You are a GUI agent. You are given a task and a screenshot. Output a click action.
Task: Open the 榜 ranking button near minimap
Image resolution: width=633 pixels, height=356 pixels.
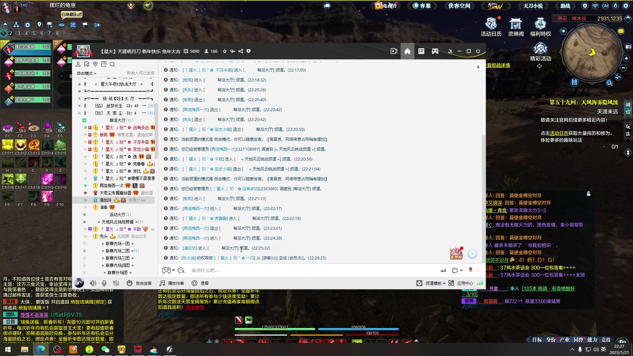pyautogui.click(x=574, y=82)
